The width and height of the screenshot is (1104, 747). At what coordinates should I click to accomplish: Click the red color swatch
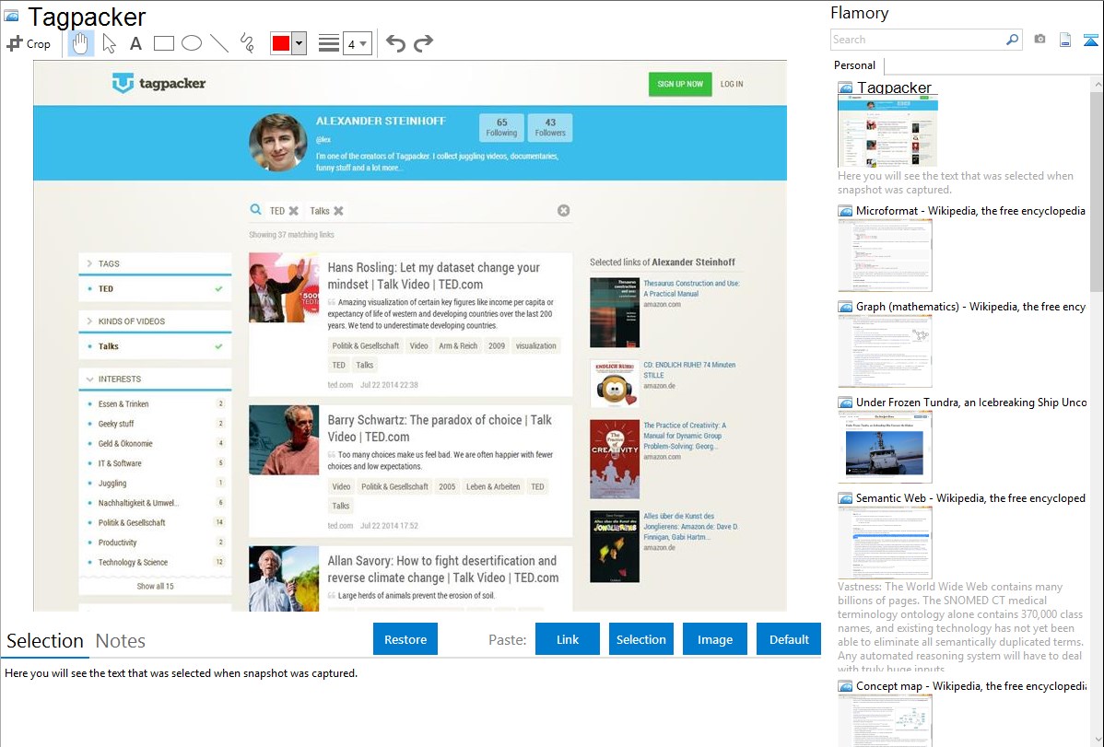pyautogui.click(x=281, y=43)
